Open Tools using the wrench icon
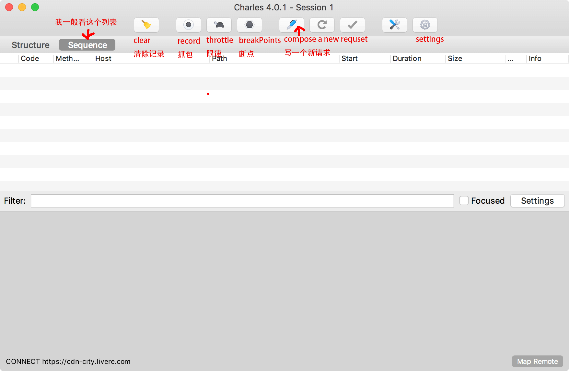Viewport: 569px width, 371px height. 394,25
